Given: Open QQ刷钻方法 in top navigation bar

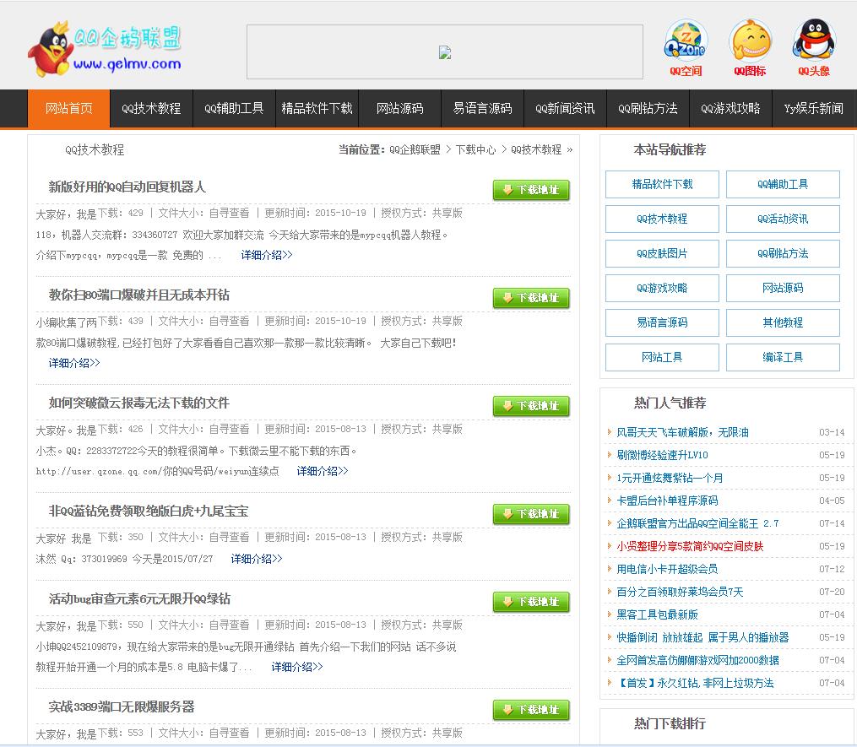Looking at the screenshot, I should [648, 108].
